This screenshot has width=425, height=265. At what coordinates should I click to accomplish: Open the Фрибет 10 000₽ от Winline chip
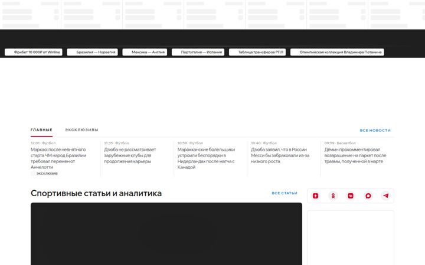tap(34, 52)
